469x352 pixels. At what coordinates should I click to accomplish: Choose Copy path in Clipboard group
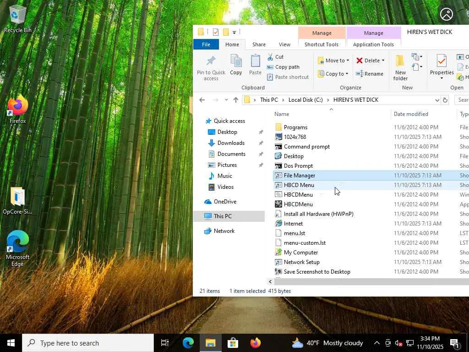tap(283, 67)
